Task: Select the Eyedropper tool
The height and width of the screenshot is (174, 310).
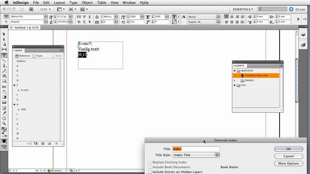Action: pyautogui.click(x=4, y=113)
